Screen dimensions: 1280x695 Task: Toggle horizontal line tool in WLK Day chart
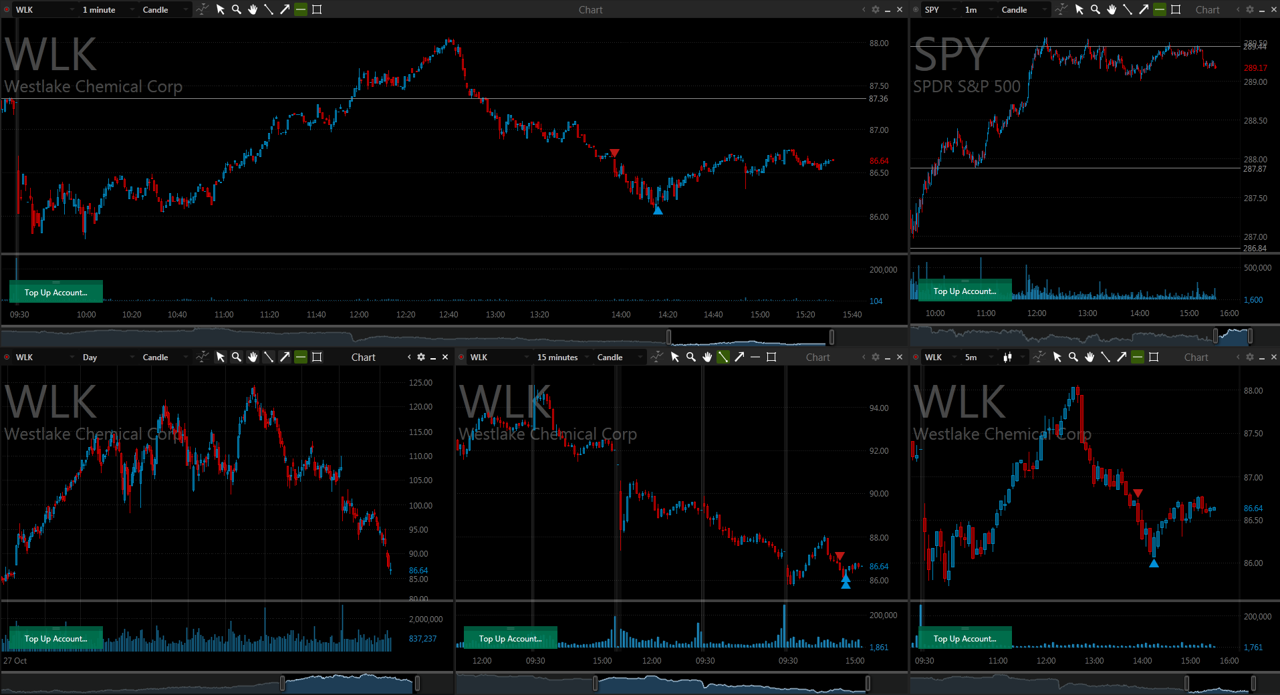301,357
